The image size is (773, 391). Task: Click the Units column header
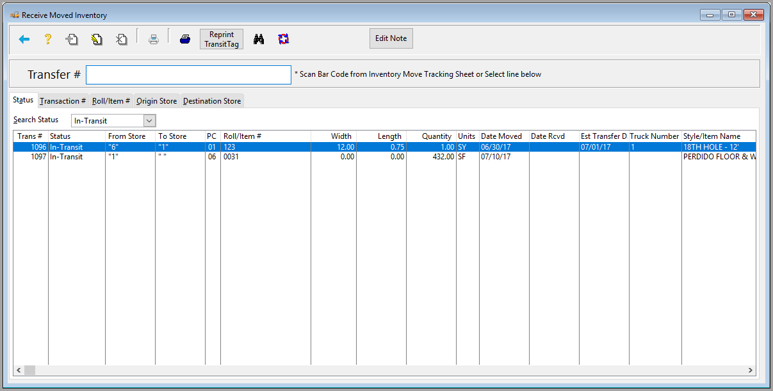(x=468, y=136)
